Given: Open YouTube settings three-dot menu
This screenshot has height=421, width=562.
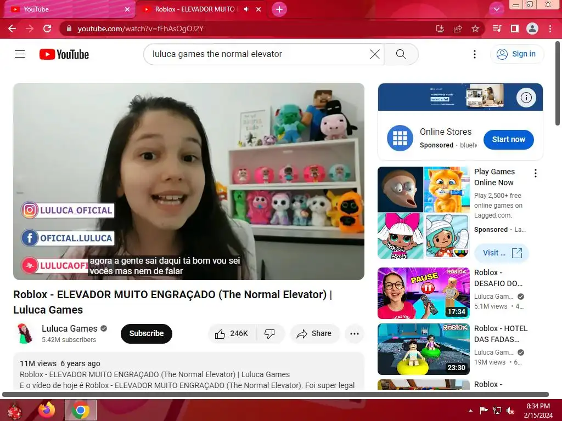Looking at the screenshot, I should 475,54.
